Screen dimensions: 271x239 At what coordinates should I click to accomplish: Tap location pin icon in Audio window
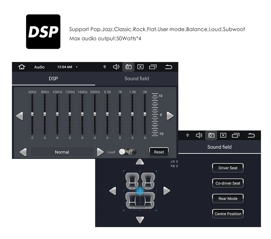[105, 67]
